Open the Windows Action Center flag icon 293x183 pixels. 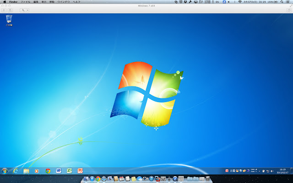tap(264, 171)
